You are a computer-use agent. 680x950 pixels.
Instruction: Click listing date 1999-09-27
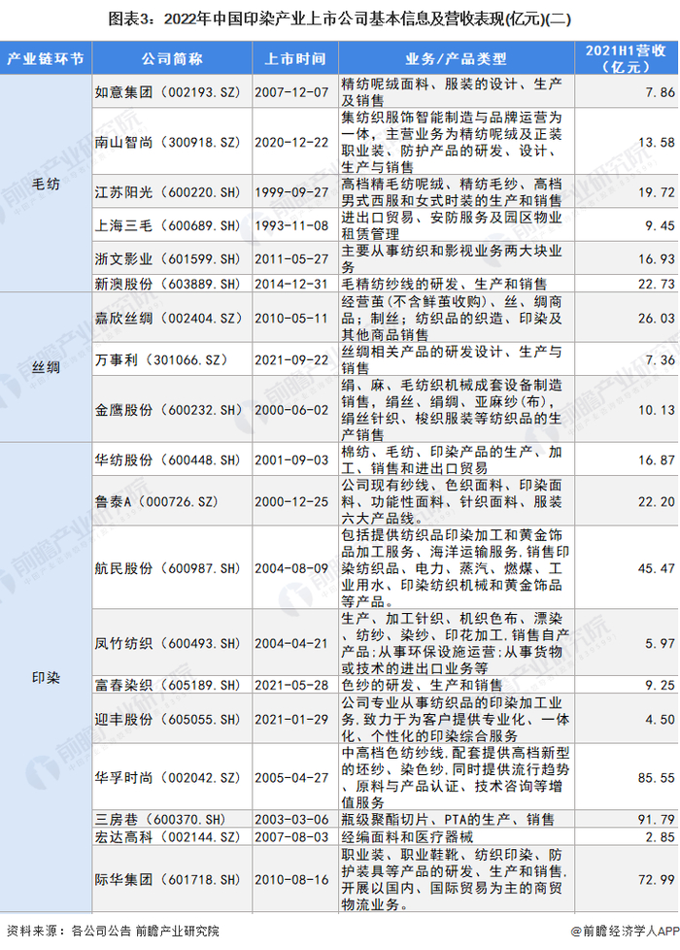tap(291, 192)
